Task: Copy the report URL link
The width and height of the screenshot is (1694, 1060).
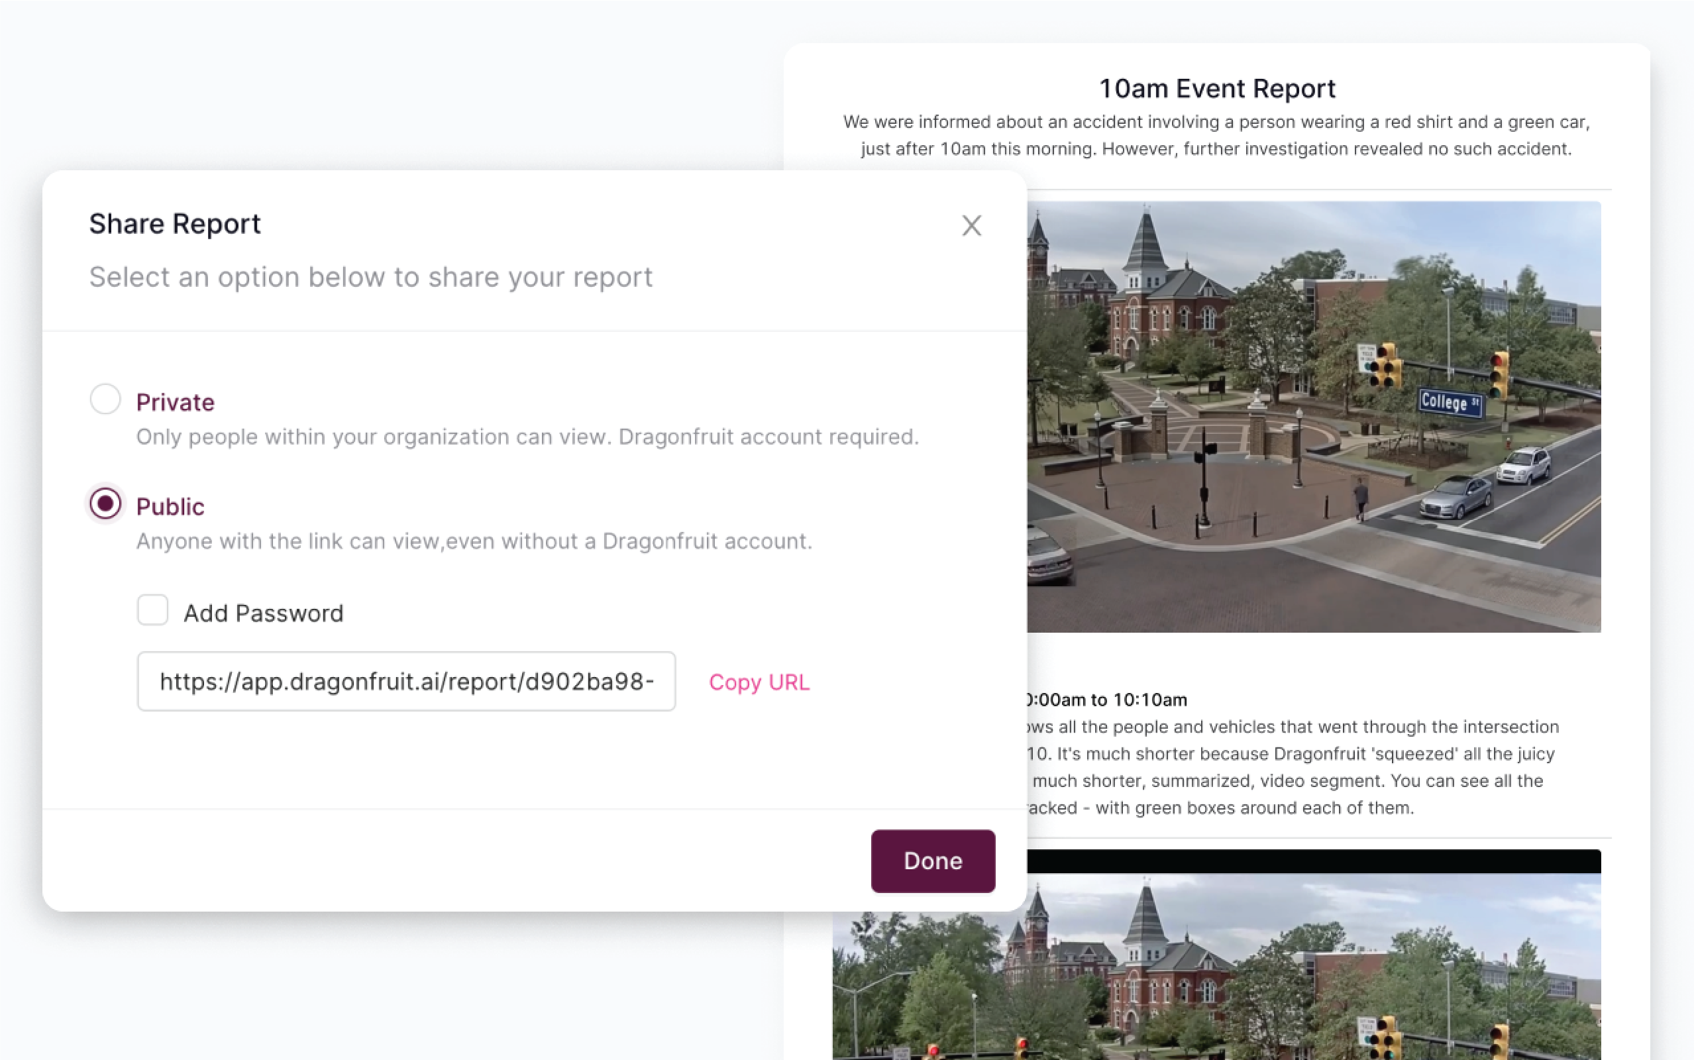Action: pos(759,682)
